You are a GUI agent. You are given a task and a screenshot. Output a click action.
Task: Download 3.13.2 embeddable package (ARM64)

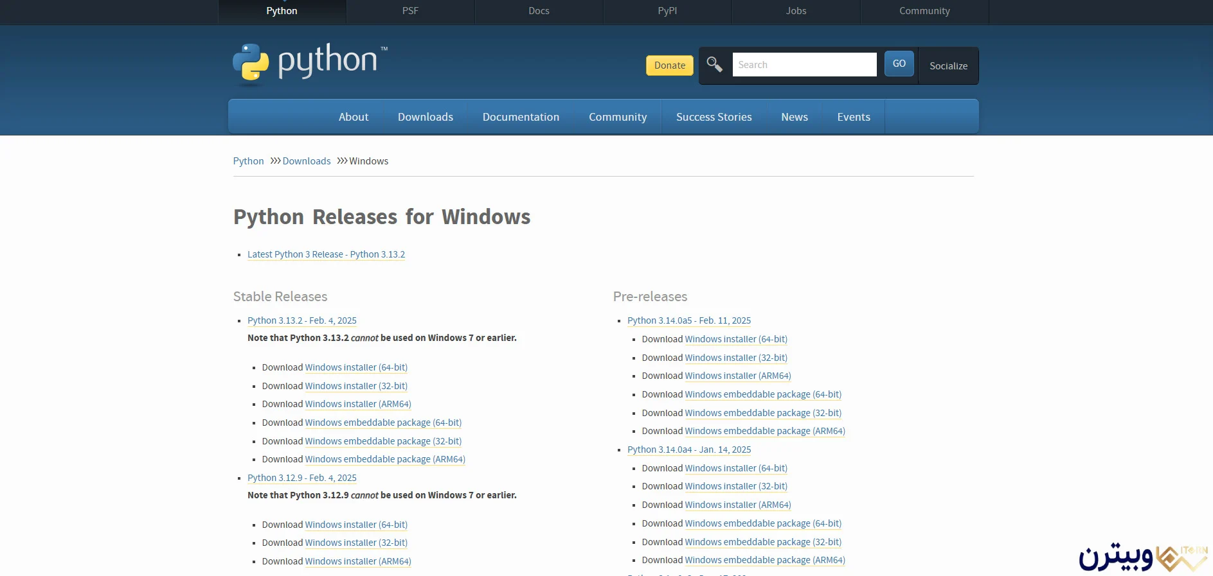[x=385, y=459]
